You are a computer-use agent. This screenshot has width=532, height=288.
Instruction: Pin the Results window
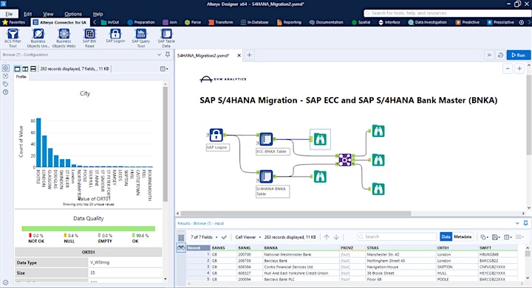pyautogui.click(x=525, y=223)
